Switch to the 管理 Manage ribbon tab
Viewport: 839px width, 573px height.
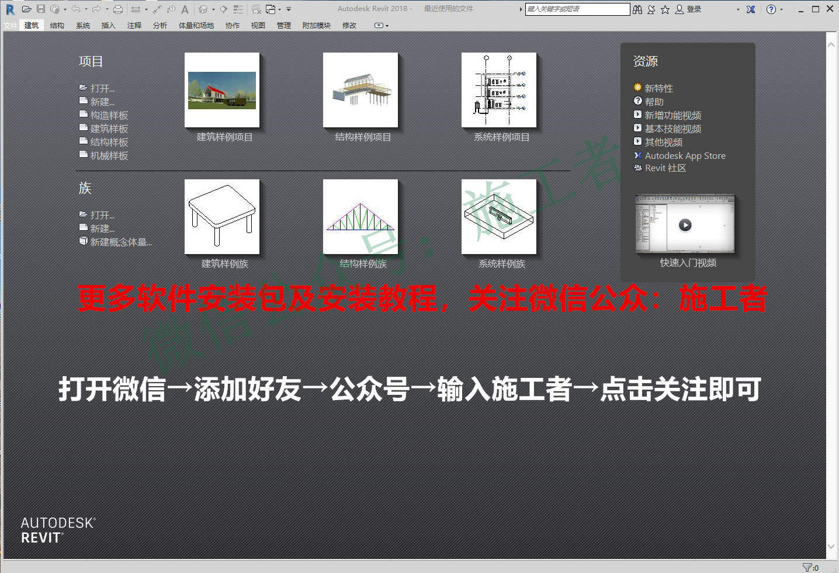click(284, 26)
